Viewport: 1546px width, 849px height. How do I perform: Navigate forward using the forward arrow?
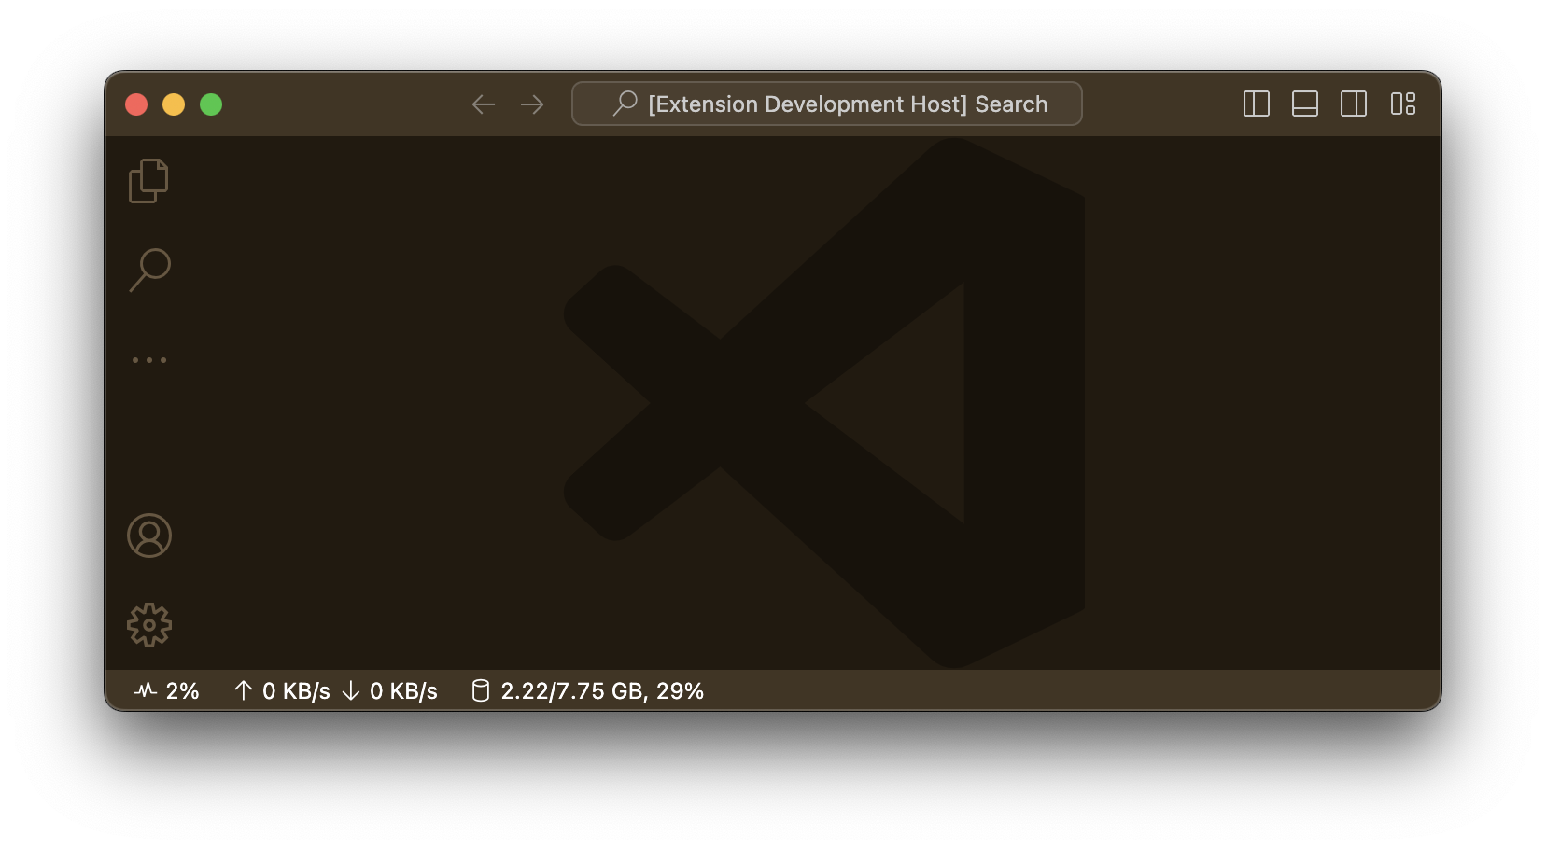point(532,104)
